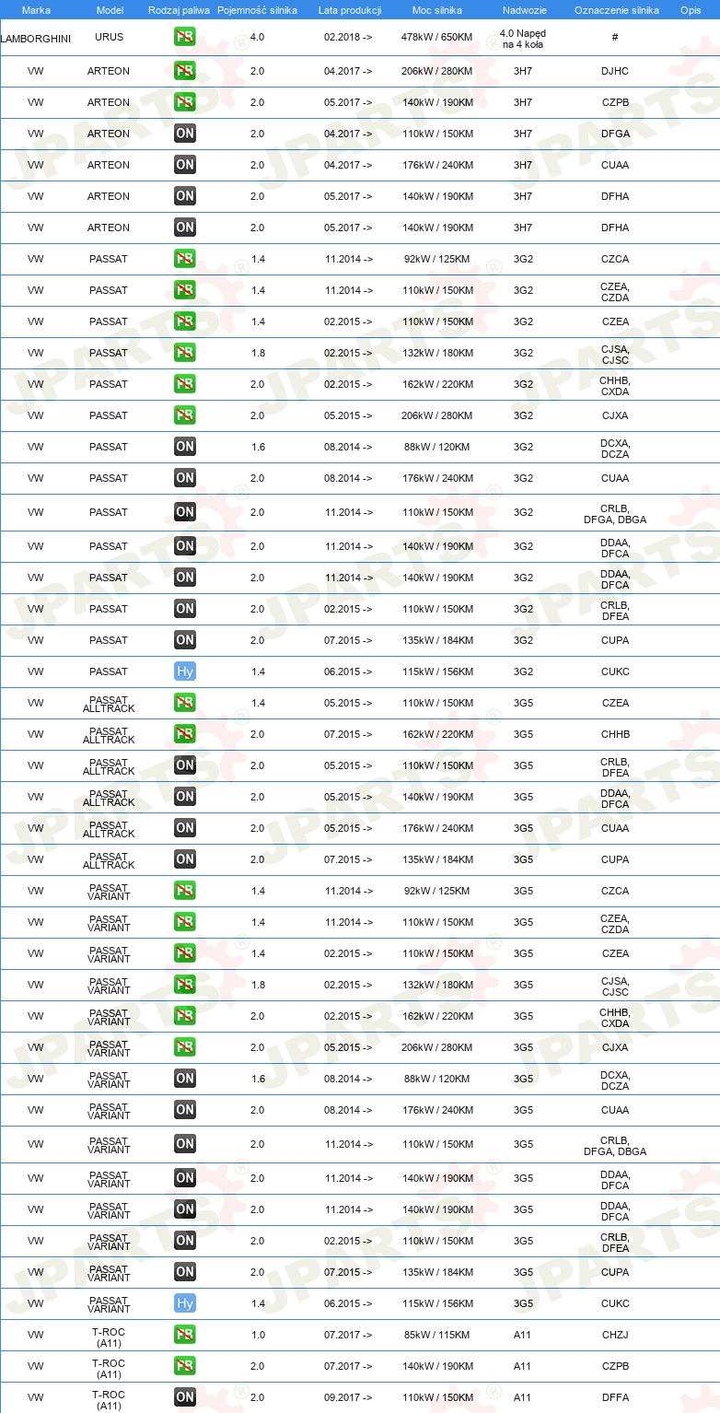Click the Hy hybrid icon in the Passat Variant CUKC row
The image size is (720, 1413).
[185, 1303]
